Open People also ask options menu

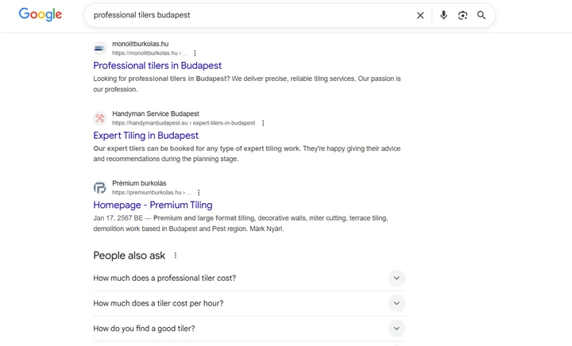tap(176, 256)
